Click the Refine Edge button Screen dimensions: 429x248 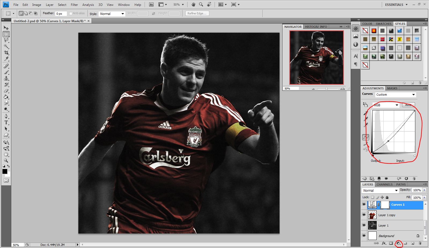click(197, 13)
